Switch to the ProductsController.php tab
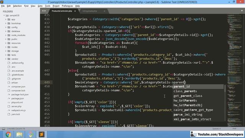Viewport: 245px width, 138px height. tap(62, 11)
